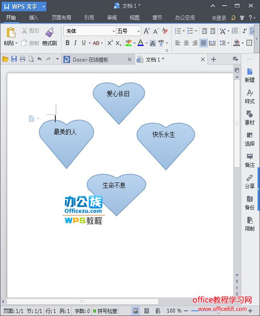This screenshot has width=260, height=316.
Task: Toggle Underline formatting
Action: click(84, 43)
